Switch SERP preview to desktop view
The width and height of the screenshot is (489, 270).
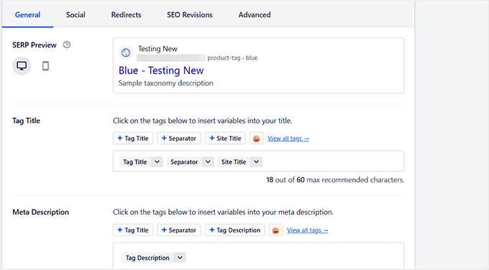click(x=22, y=66)
